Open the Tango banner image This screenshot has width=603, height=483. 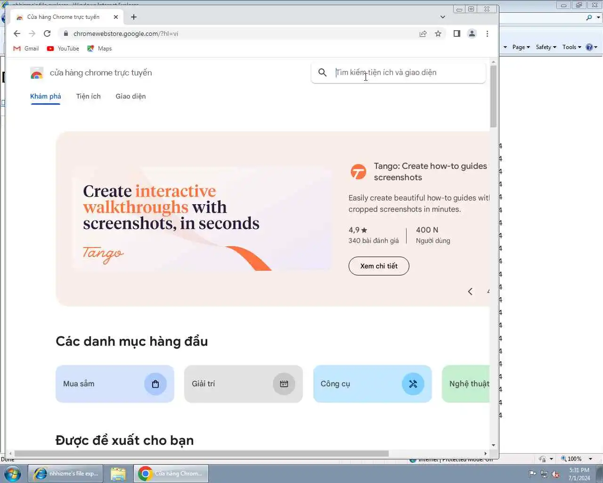(202, 219)
